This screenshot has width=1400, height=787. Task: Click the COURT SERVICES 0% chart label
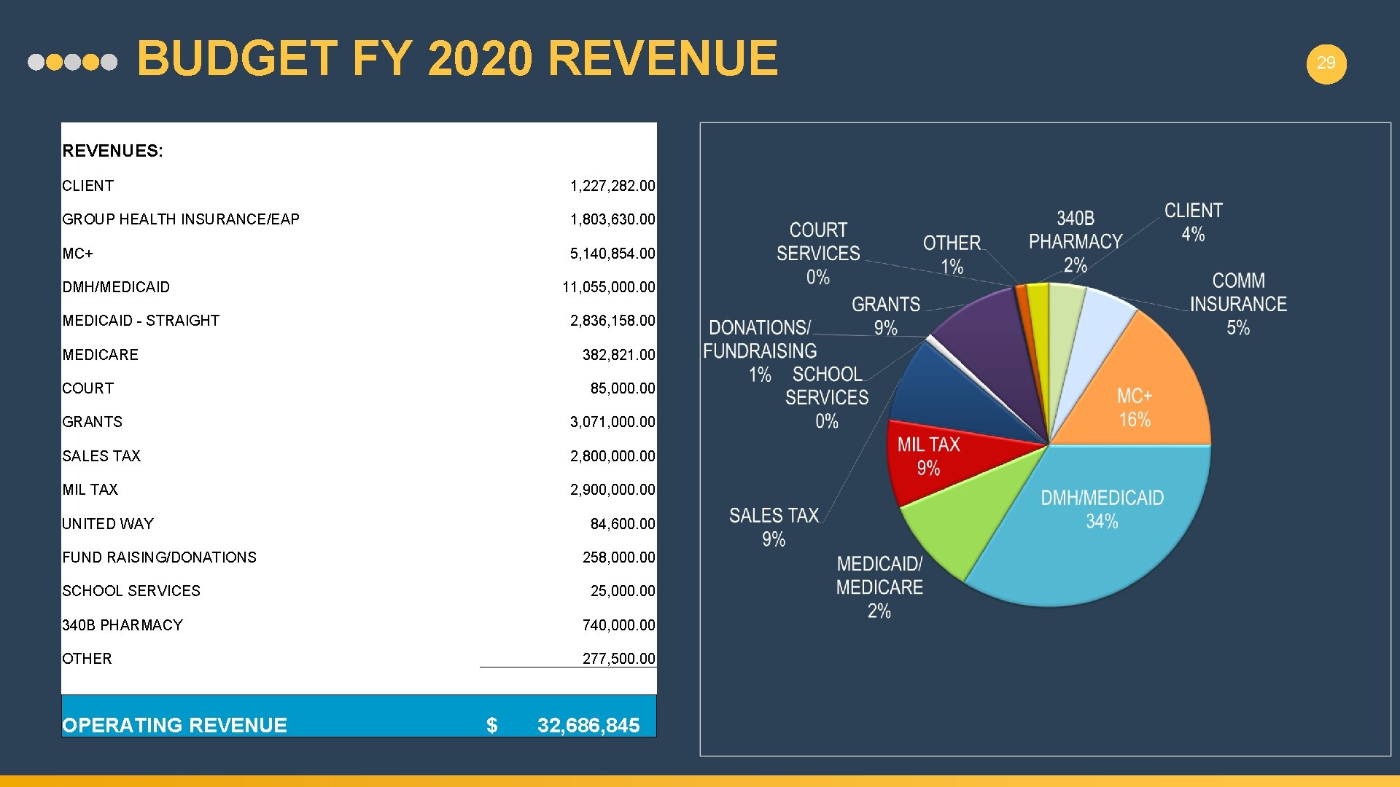point(818,253)
